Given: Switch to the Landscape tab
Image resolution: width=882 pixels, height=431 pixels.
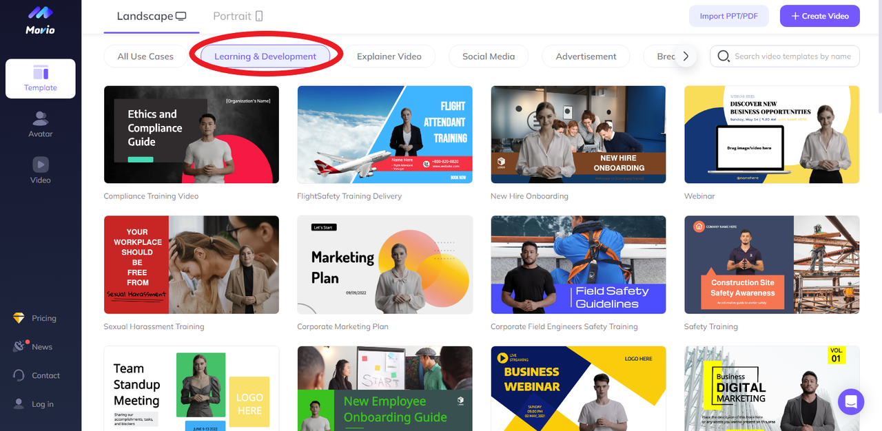Looking at the screenshot, I should pos(152,17).
